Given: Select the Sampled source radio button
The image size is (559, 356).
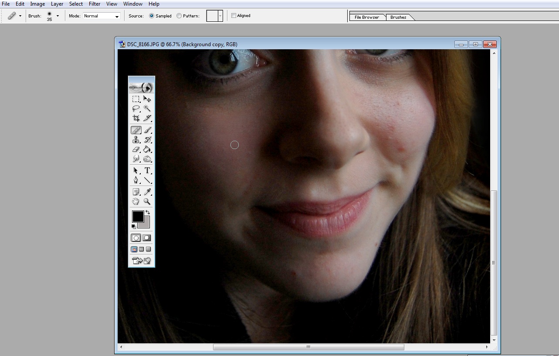Looking at the screenshot, I should coord(152,16).
